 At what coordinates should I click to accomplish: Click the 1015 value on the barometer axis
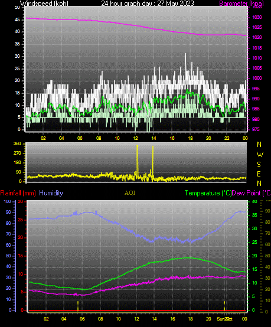point(257,48)
